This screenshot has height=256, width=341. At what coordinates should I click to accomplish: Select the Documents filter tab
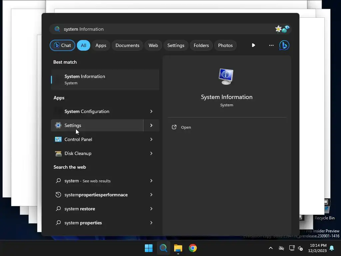(127, 45)
